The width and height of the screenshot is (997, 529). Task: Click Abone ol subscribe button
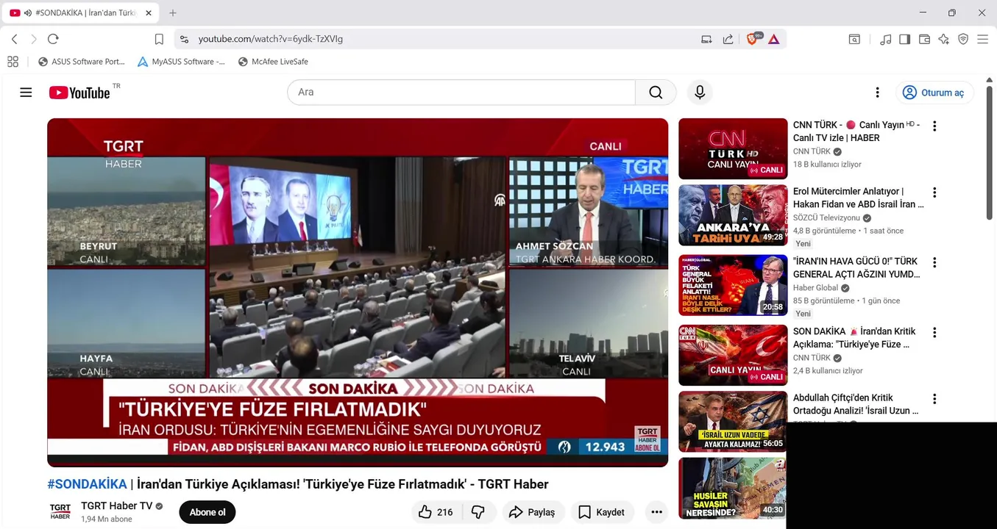(207, 512)
